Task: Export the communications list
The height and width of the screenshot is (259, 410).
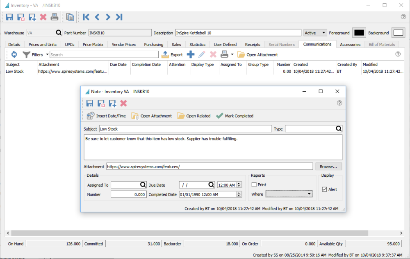Action: pos(172,54)
